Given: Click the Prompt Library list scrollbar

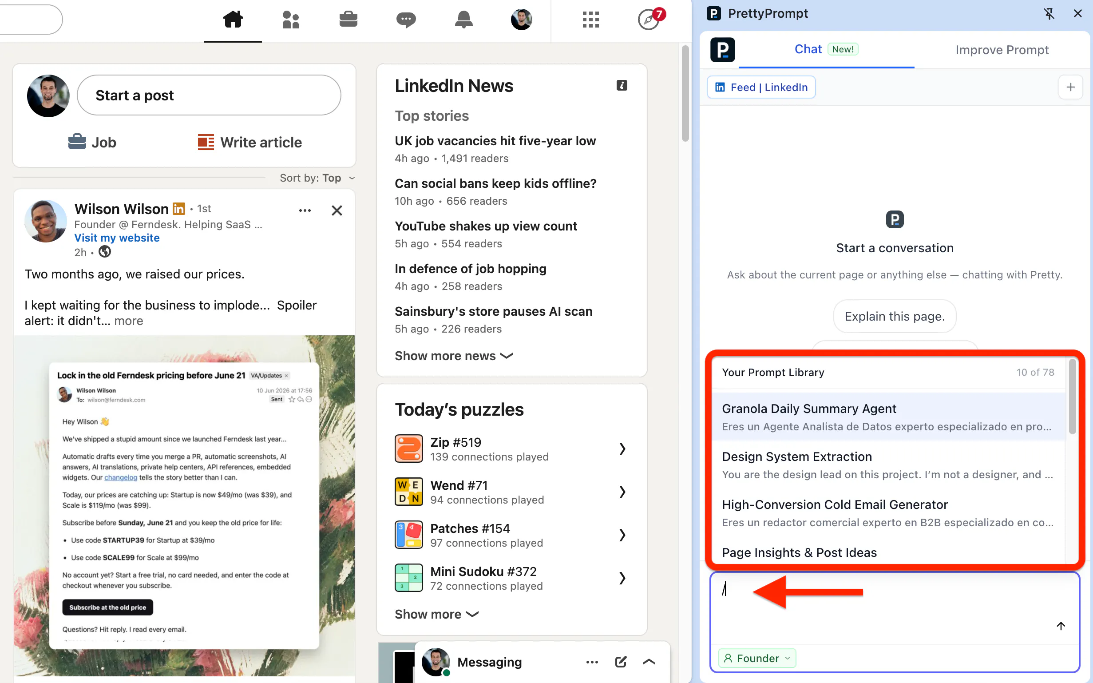Looking at the screenshot, I should click(1072, 396).
